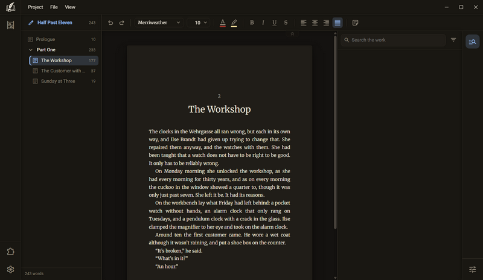Toggle strikethrough formatting
The width and height of the screenshot is (483, 280).
(286, 22)
